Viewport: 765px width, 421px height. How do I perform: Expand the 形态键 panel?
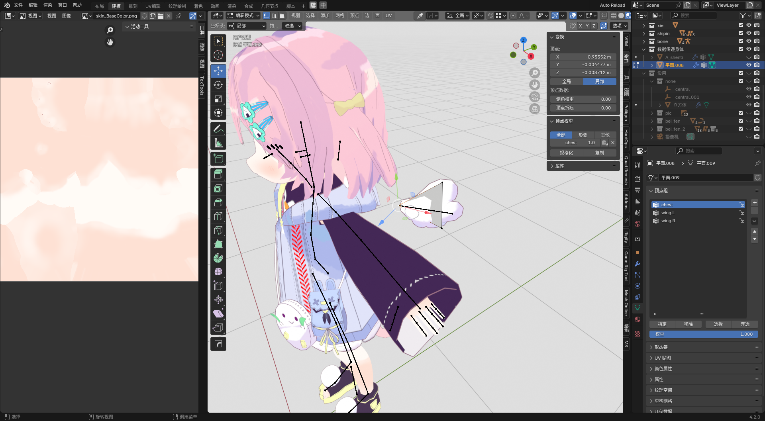(x=661, y=347)
